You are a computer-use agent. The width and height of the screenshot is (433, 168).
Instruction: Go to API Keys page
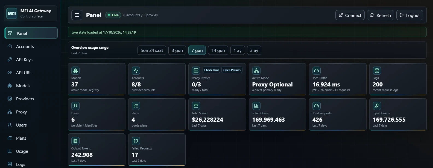click(31, 59)
